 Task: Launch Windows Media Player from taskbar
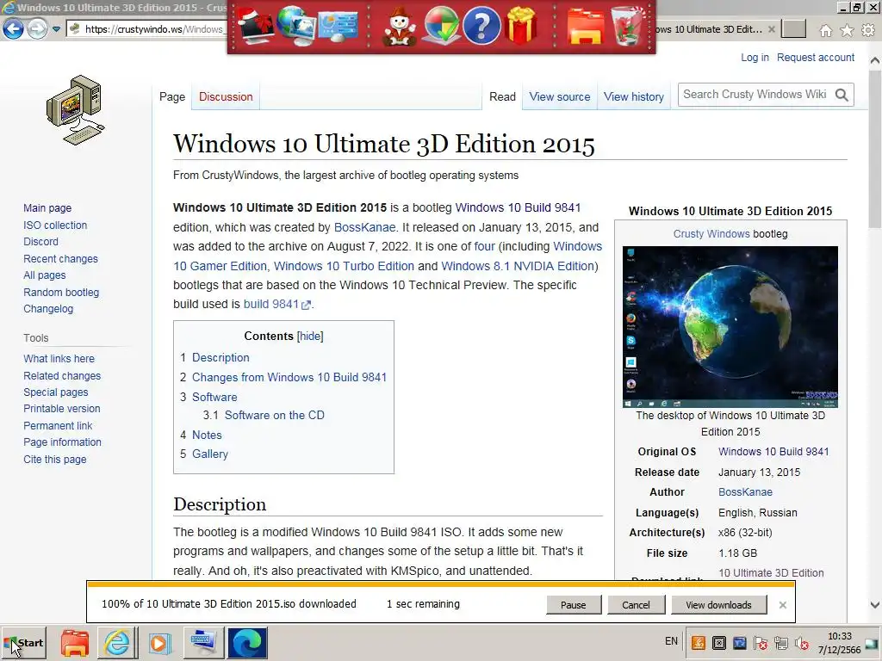pos(159,642)
